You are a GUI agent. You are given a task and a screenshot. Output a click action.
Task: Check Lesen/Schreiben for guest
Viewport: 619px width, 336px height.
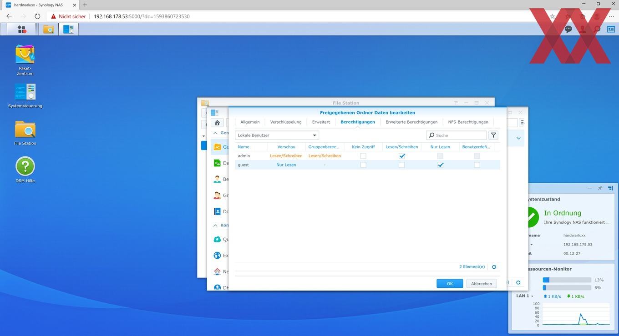point(402,165)
